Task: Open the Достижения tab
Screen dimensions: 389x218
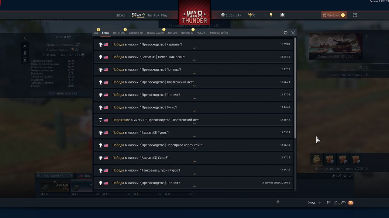Action: click(136, 33)
